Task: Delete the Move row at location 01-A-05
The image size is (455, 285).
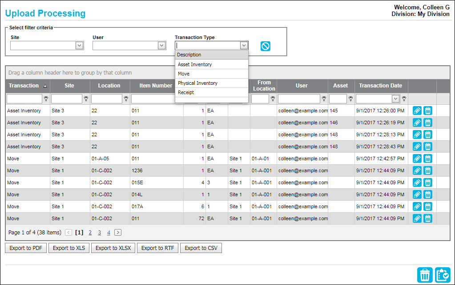Action: click(x=428, y=159)
